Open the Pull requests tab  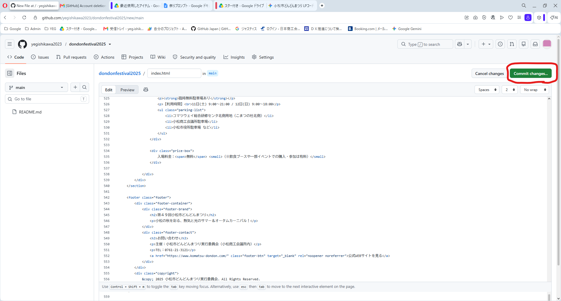(71, 57)
